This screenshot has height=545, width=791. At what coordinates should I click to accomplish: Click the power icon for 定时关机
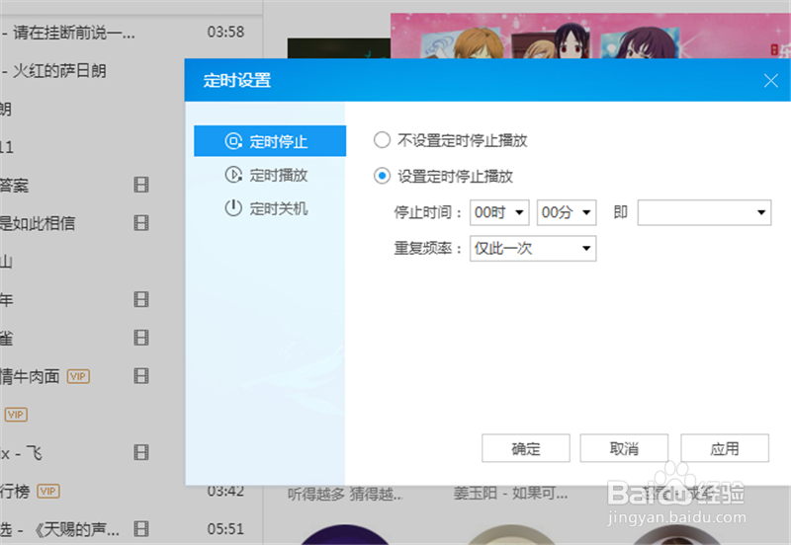(233, 208)
